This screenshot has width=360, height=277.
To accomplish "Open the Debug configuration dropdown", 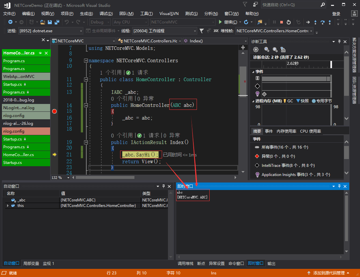I will click(x=100, y=22).
